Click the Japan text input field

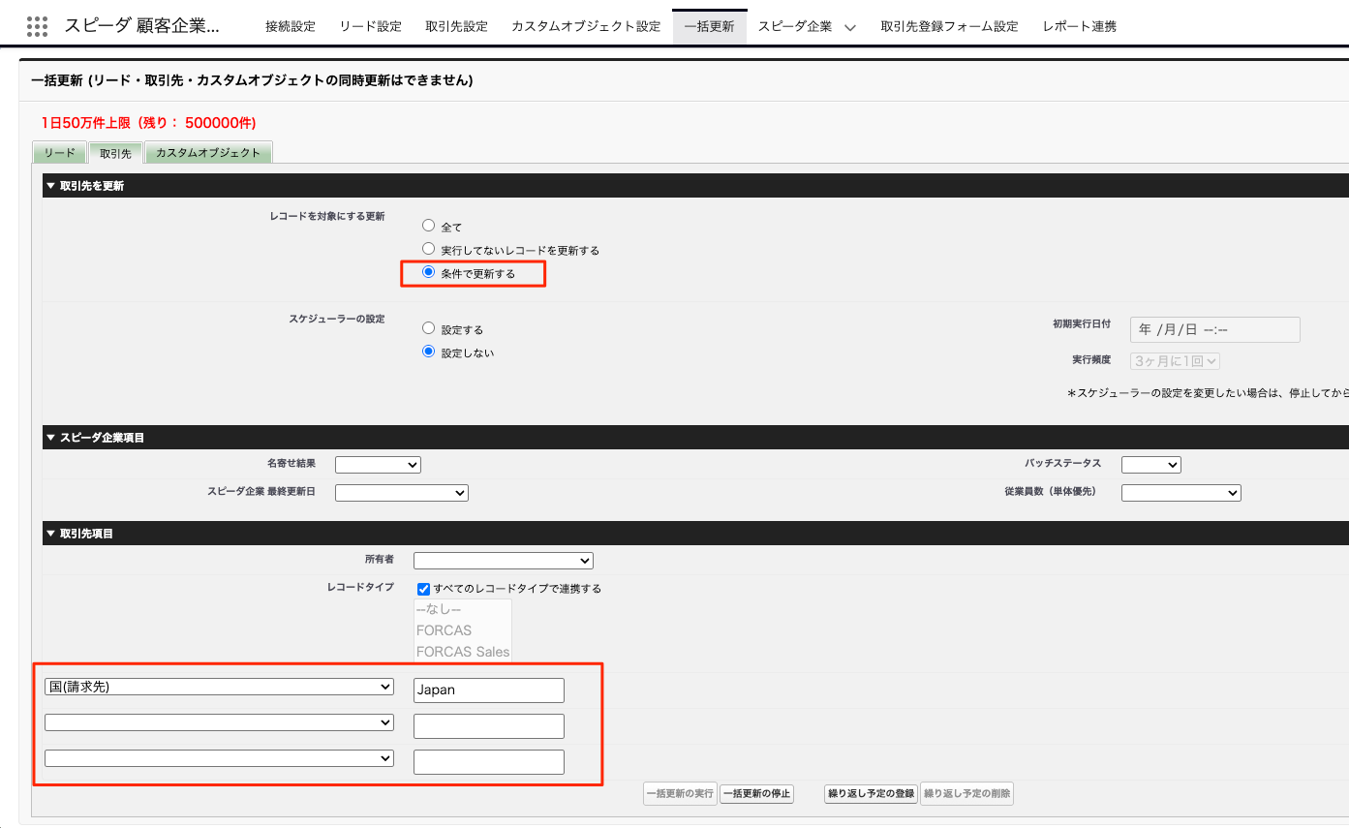pyautogui.click(x=488, y=690)
